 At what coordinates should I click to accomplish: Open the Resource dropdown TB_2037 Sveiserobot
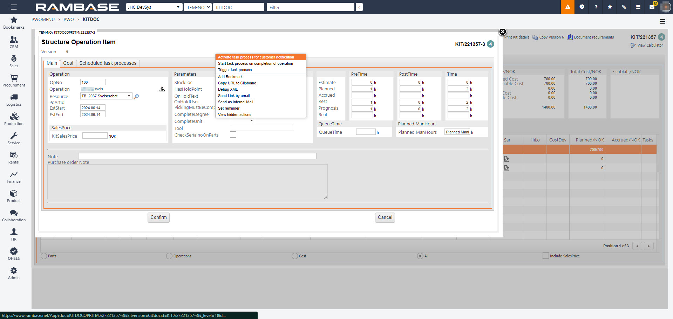click(x=106, y=96)
